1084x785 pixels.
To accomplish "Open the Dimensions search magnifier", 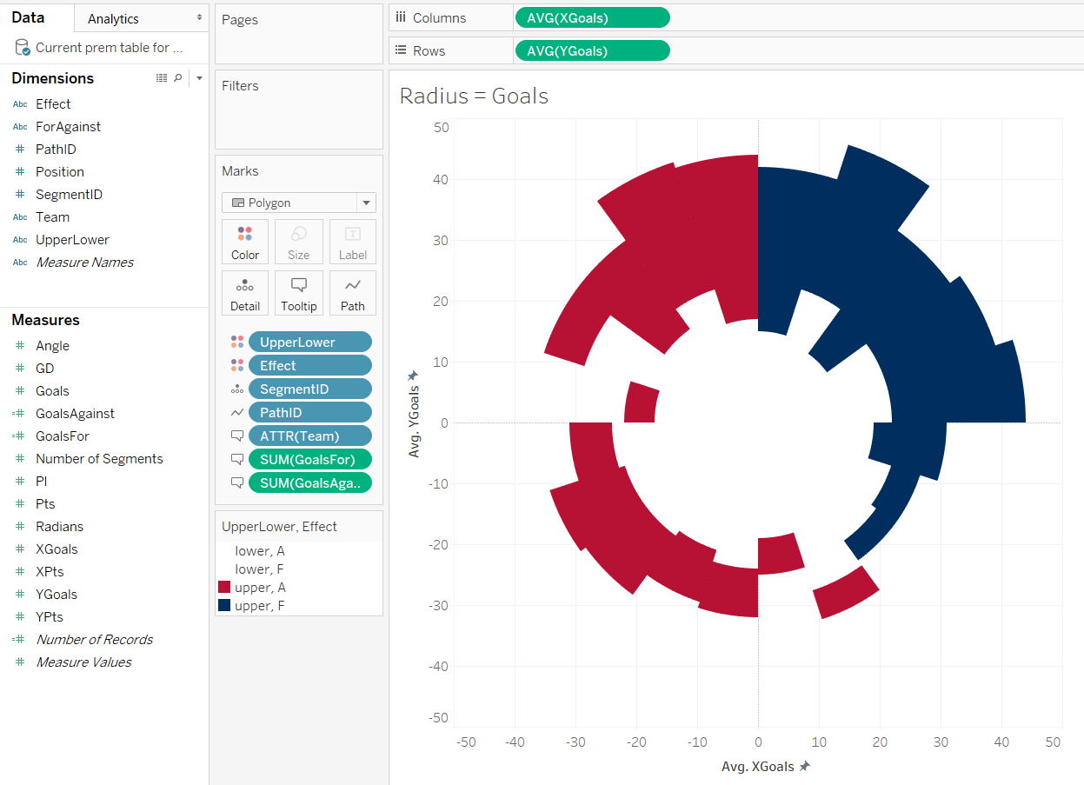I will [178, 78].
